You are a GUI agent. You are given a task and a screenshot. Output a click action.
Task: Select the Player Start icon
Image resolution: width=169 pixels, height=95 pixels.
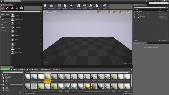[x=13, y=27]
